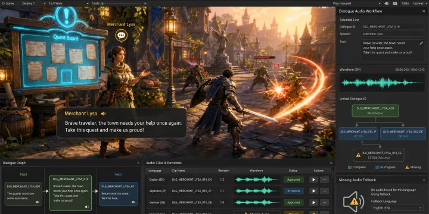Click the mute audio icon in the top toolbar
Screen dimensions: 429x214
click(386, 4)
